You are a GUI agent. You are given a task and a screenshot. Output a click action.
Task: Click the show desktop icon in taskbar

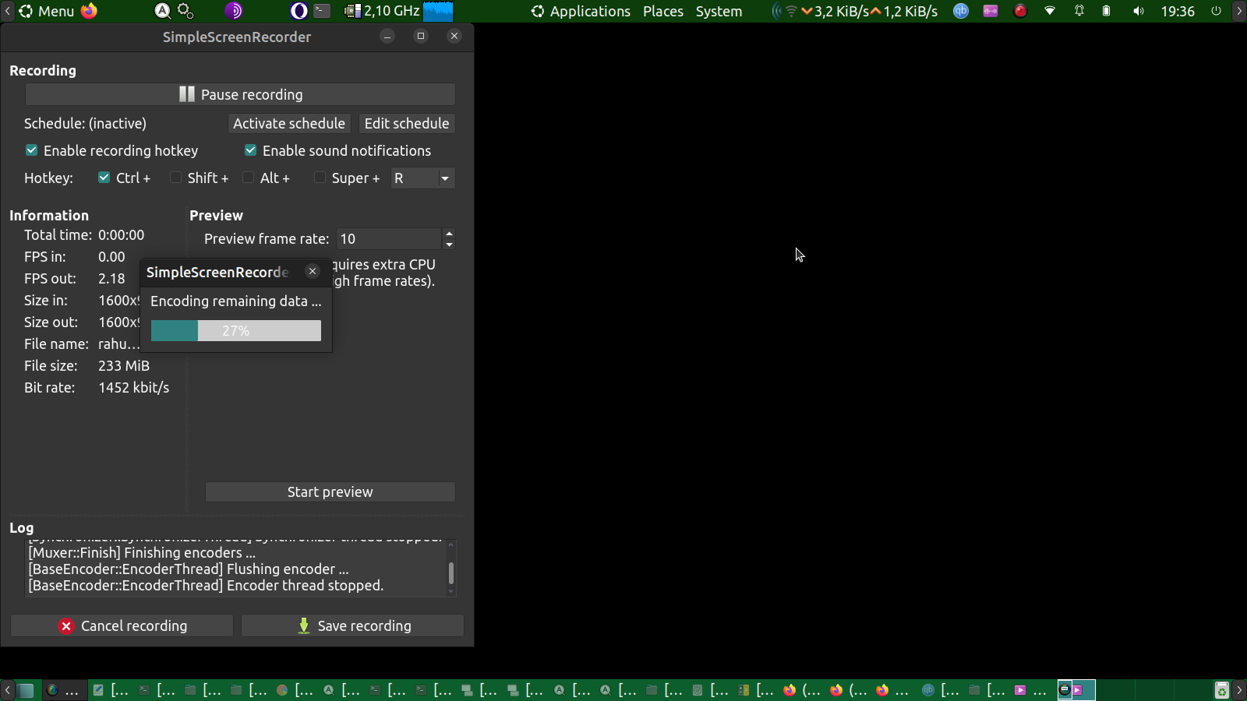point(26,690)
